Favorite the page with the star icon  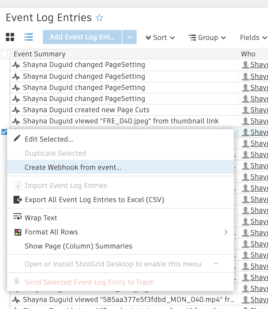(99, 18)
